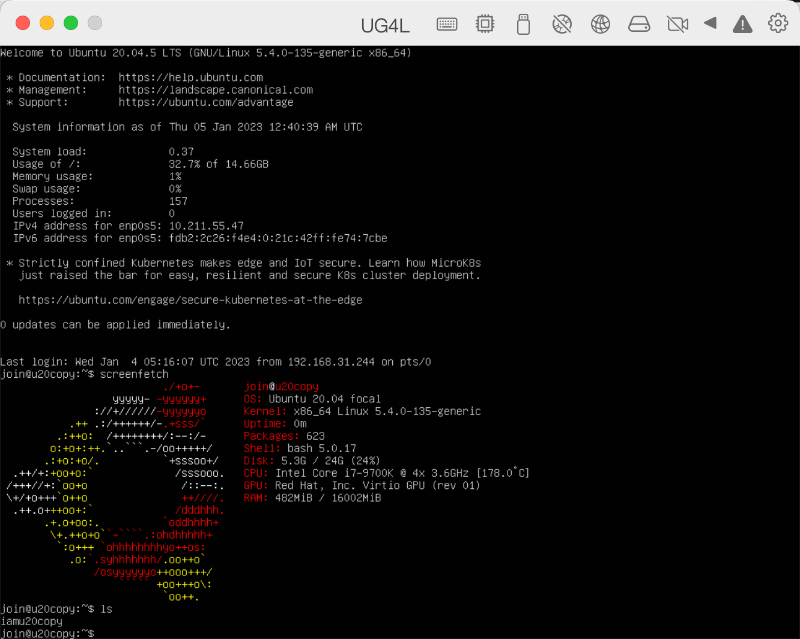The image size is (800, 639).
Task: Click the green full screen window button
Action: point(71,23)
